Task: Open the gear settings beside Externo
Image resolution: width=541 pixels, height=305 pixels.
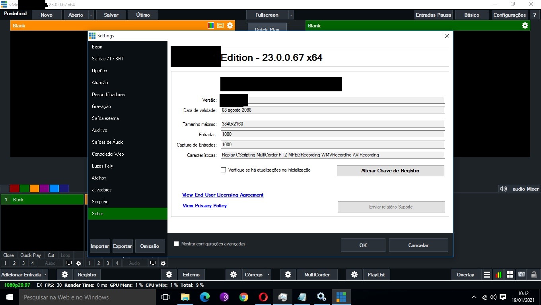Action: click(x=169, y=274)
